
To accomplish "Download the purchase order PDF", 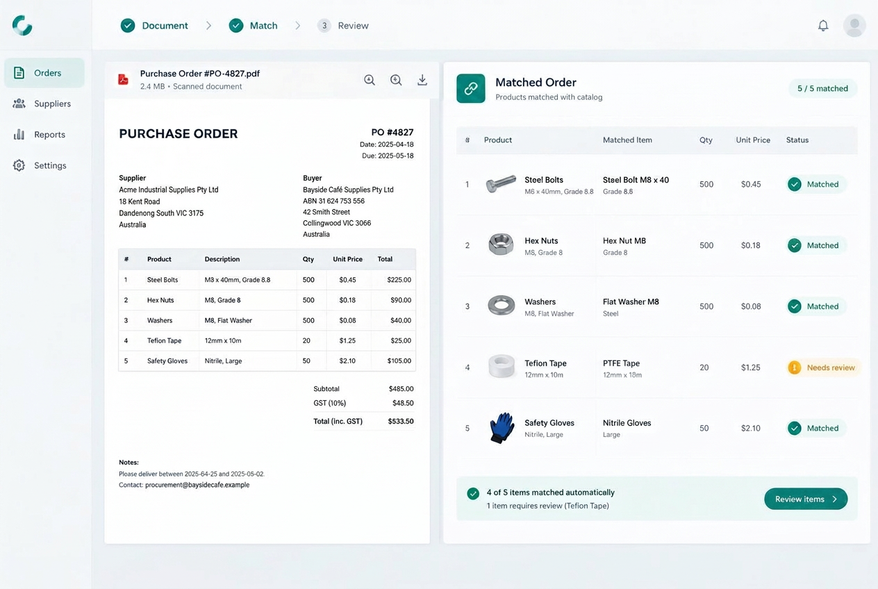I will pyautogui.click(x=422, y=80).
